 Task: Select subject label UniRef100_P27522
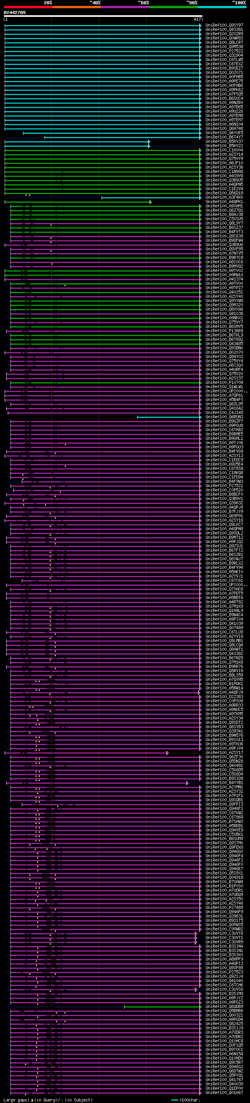(224, 51)
